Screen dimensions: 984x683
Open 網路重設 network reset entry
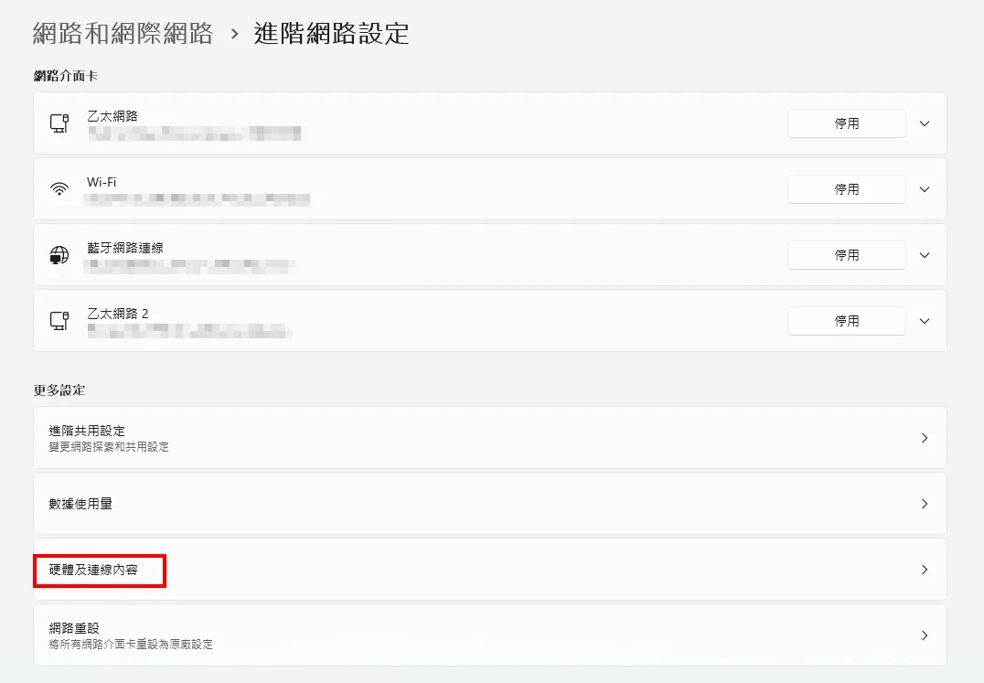point(489,635)
